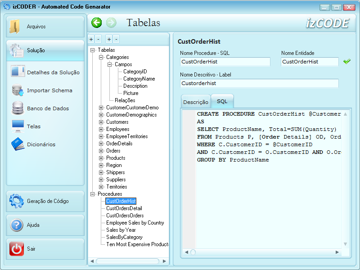
Task: Click the Geração de Código gear icon
Action: (x=17, y=201)
